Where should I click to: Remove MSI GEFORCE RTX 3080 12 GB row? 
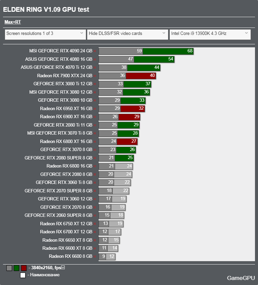pos(95,92)
